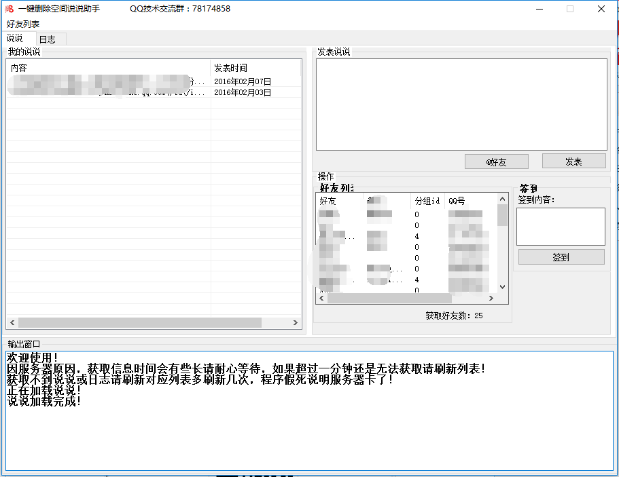Switch to the 日志 tab
The height and width of the screenshot is (477, 619).
pyautogui.click(x=48, y=39)
